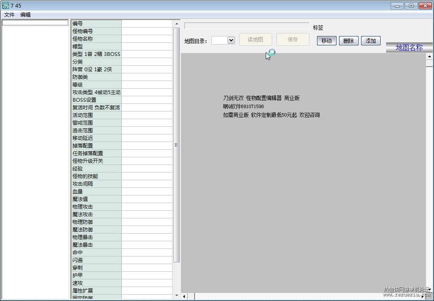This screenshot has width=434, height=301.
Task: Select the 穿刺 property row
Action: click(122, 268)
